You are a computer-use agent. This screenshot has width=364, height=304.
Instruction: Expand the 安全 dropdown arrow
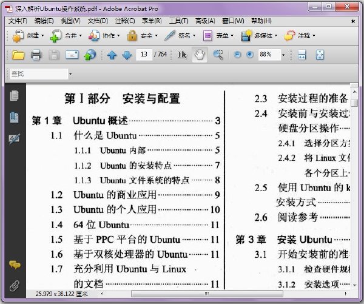(x=157, y=36)
